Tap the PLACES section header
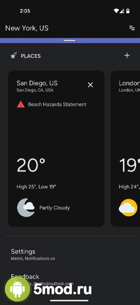Viewport: 140px width, 305px height. pos(31,56)
